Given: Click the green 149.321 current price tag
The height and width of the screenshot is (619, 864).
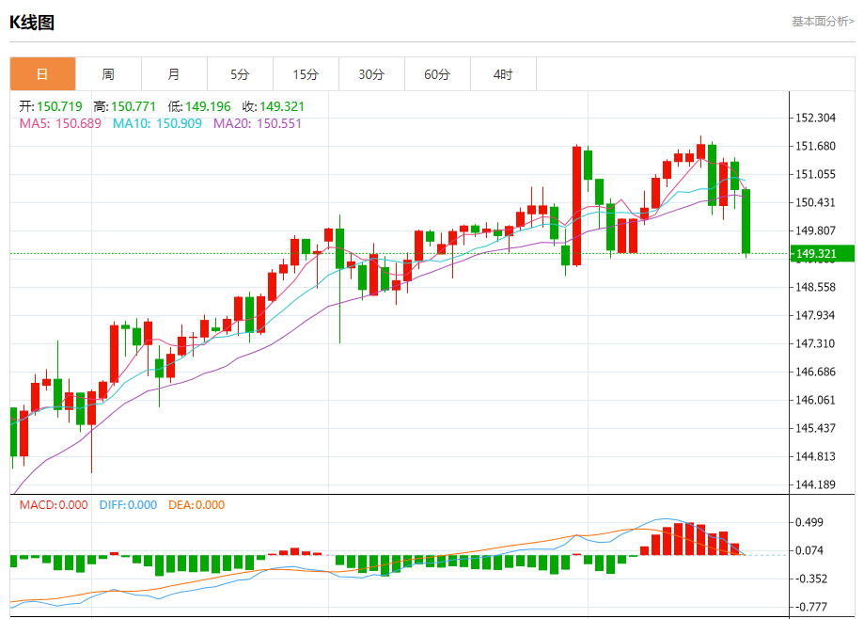Looking at the screenshot, I should (822, 254).
